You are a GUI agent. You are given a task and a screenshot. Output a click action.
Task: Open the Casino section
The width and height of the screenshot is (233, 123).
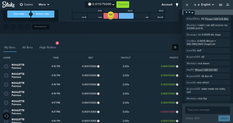coord(26,5)
